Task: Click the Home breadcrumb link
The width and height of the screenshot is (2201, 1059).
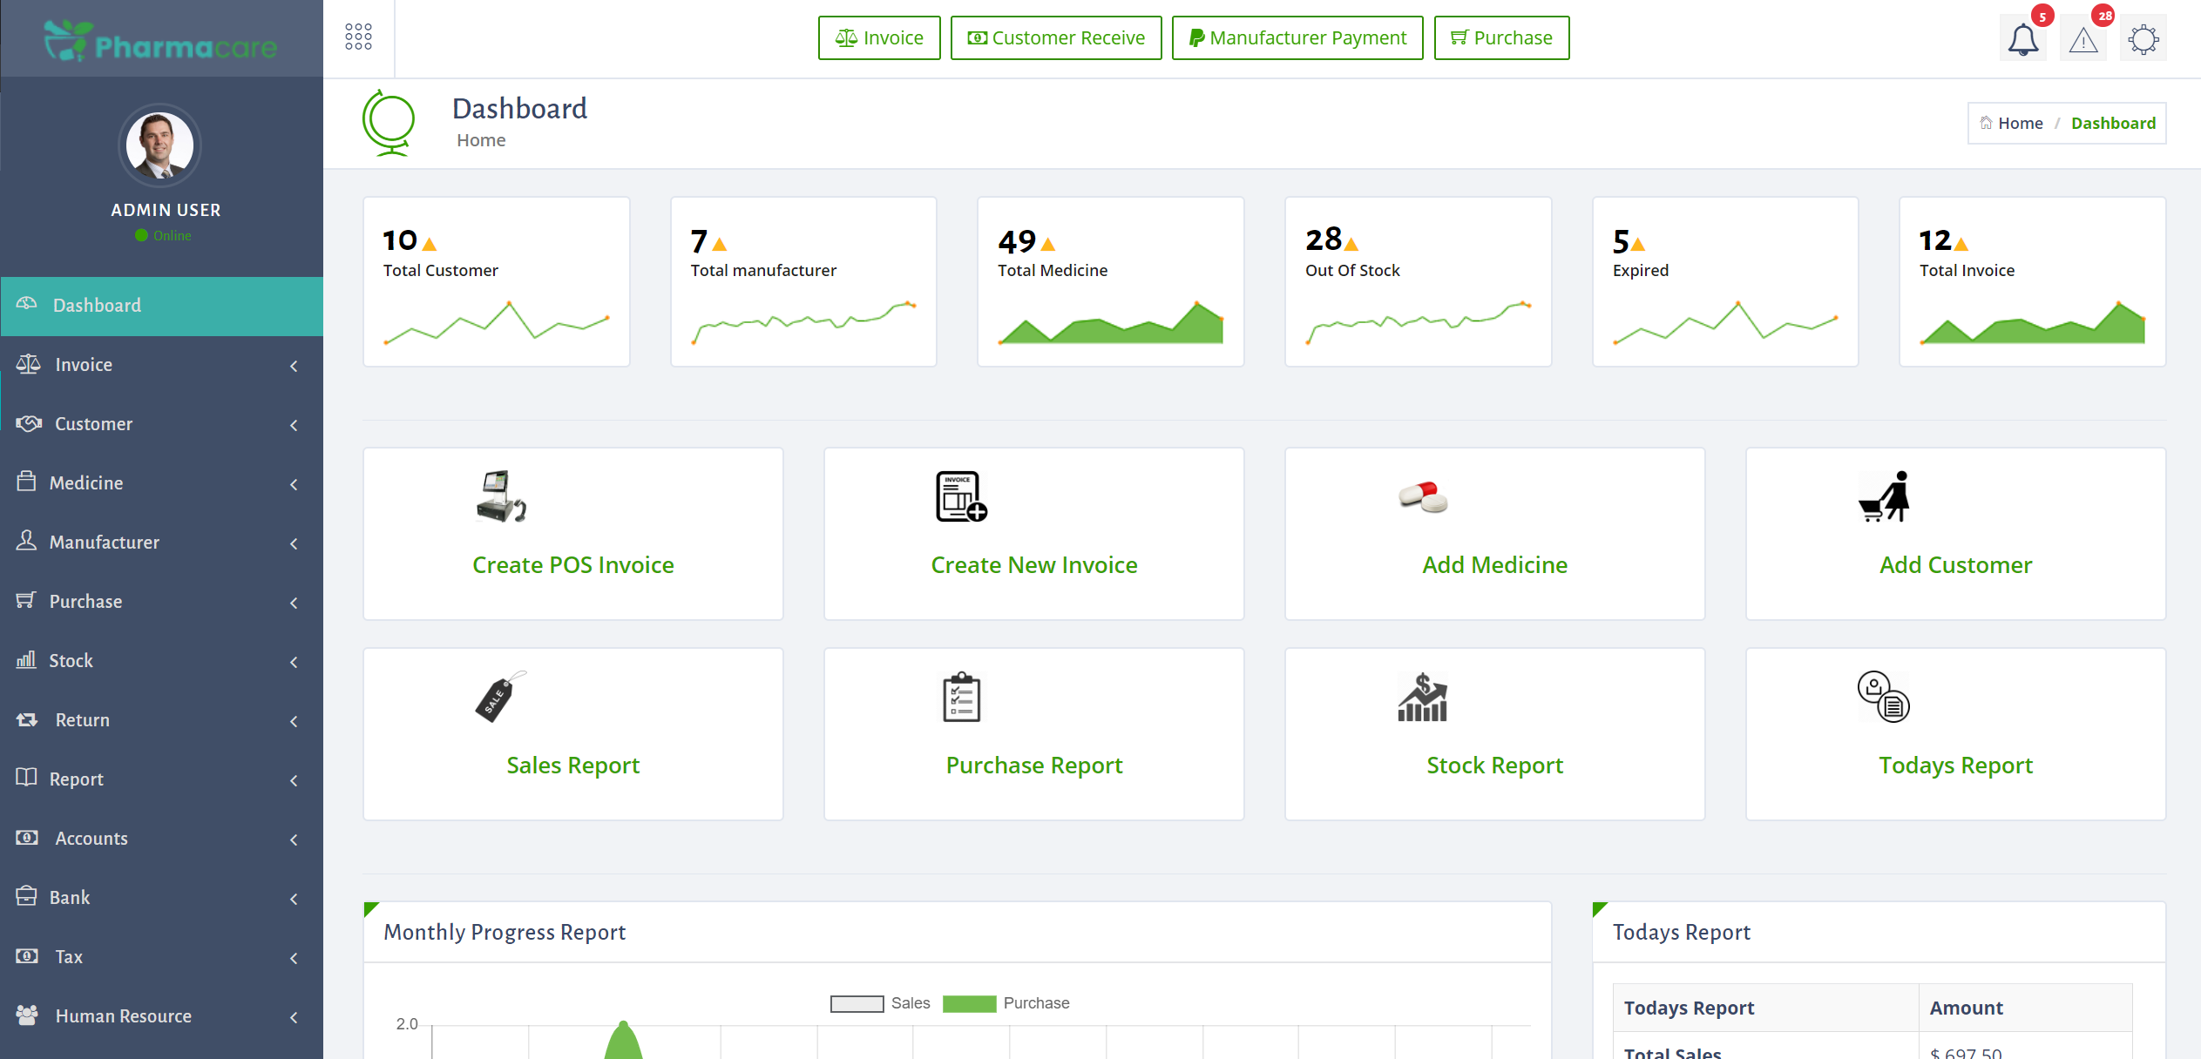Action: (x=2019, y=124)
